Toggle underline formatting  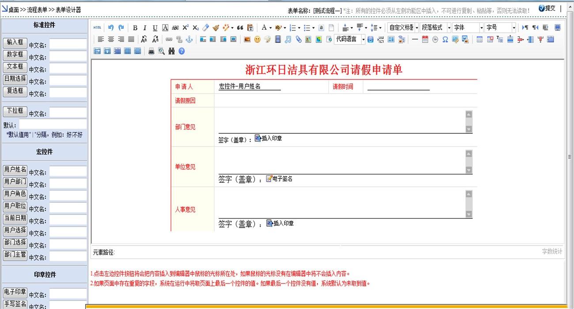155,28
